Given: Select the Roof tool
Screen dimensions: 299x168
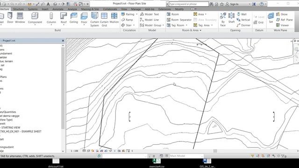Looking at the screenshot, I should click(64, 18).
